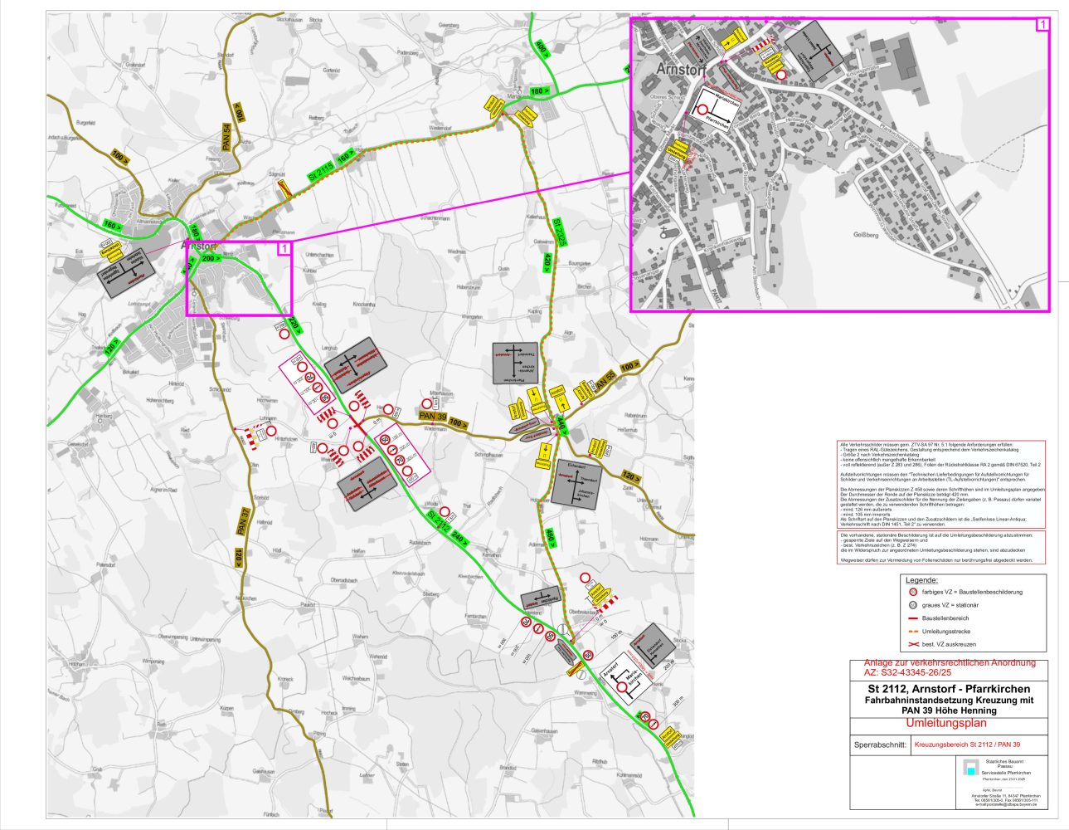Click the Oberadlsbach place name
Screen dimensions: 1069x830
[343, 579]
